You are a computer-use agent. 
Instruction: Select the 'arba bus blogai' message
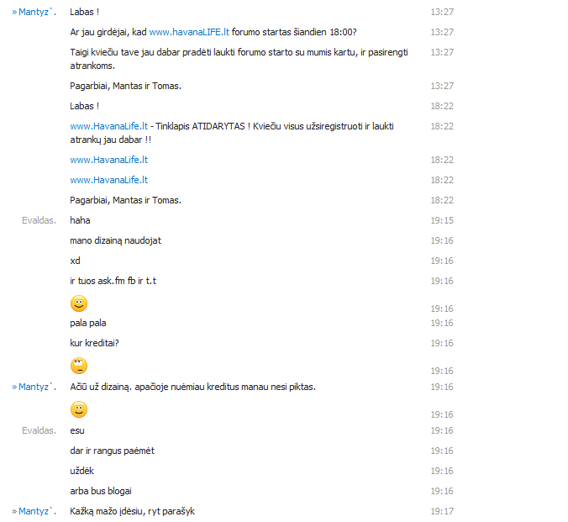click(x=101, y=491)
